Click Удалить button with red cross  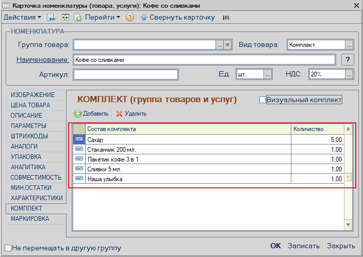click(131, 114)
